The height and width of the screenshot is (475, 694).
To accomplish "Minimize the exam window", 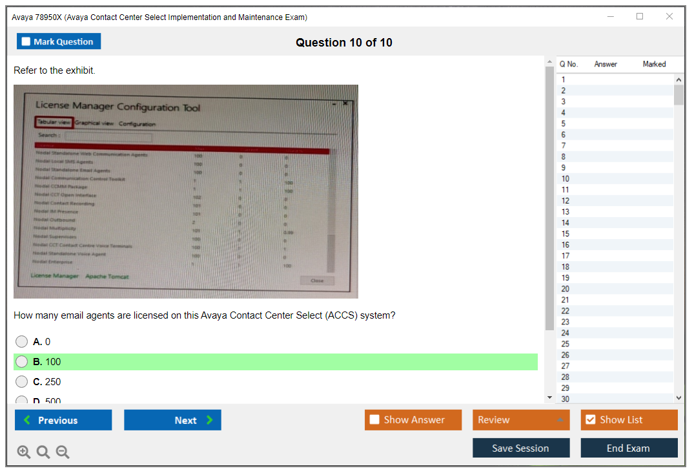I will click(610, 17).
